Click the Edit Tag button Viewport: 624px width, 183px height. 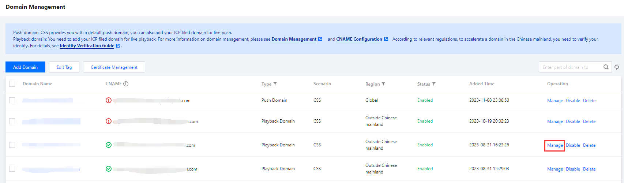[x=64, y=67]
